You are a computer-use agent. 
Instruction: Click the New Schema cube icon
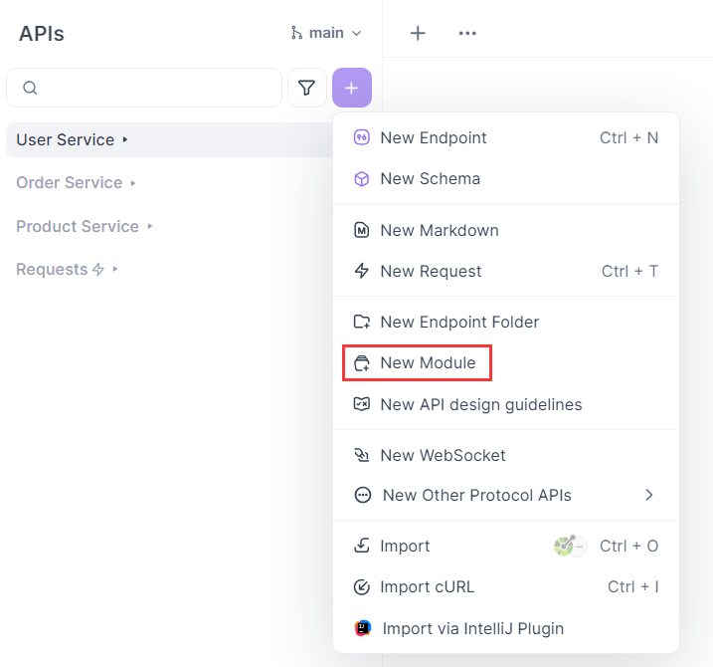click(x=362, y=178)
